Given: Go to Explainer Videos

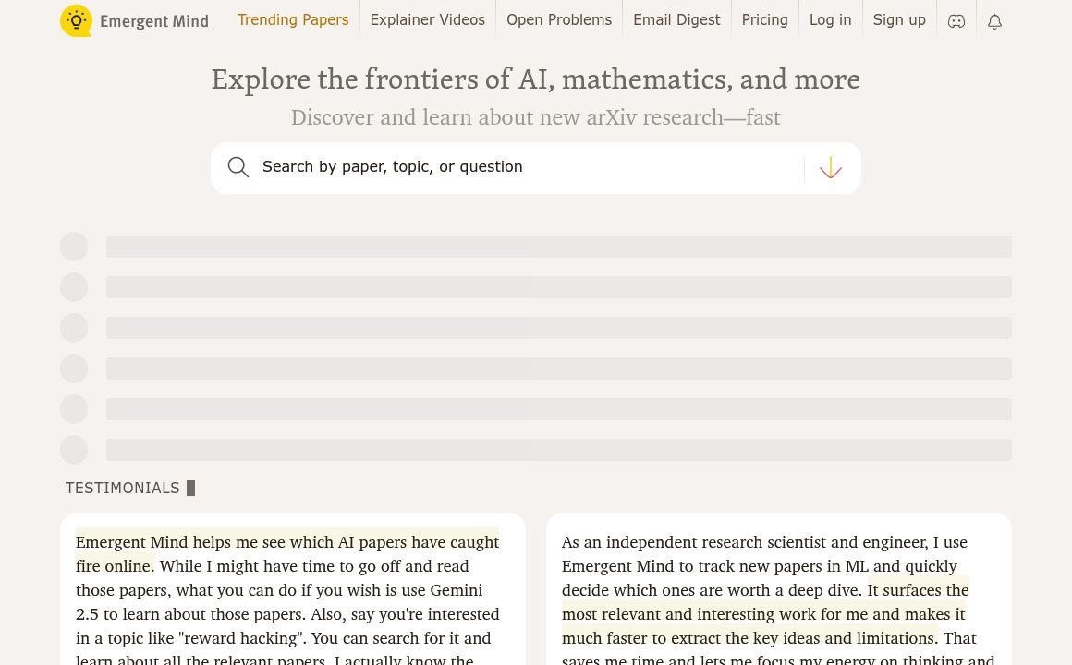Looking at the screenshot, I should click(427, 19).
